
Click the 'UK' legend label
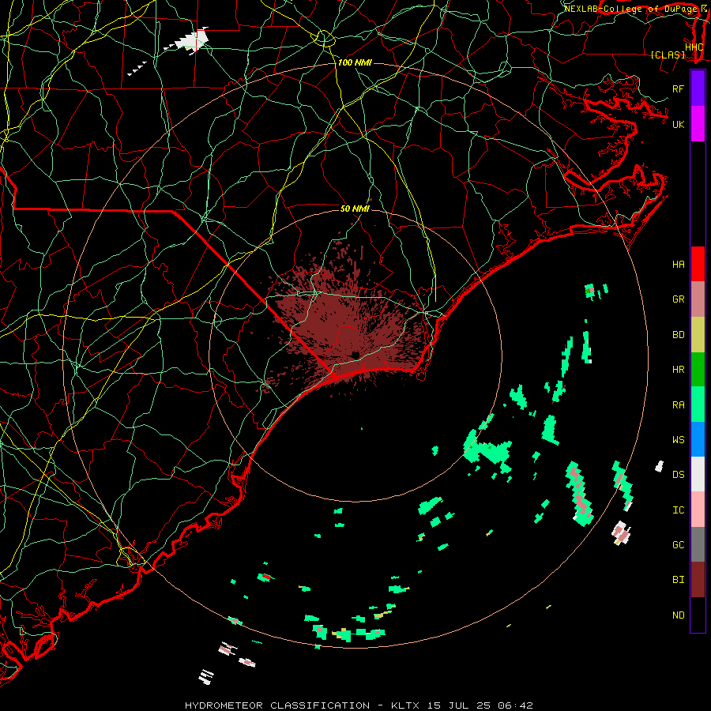coord(678,124)
